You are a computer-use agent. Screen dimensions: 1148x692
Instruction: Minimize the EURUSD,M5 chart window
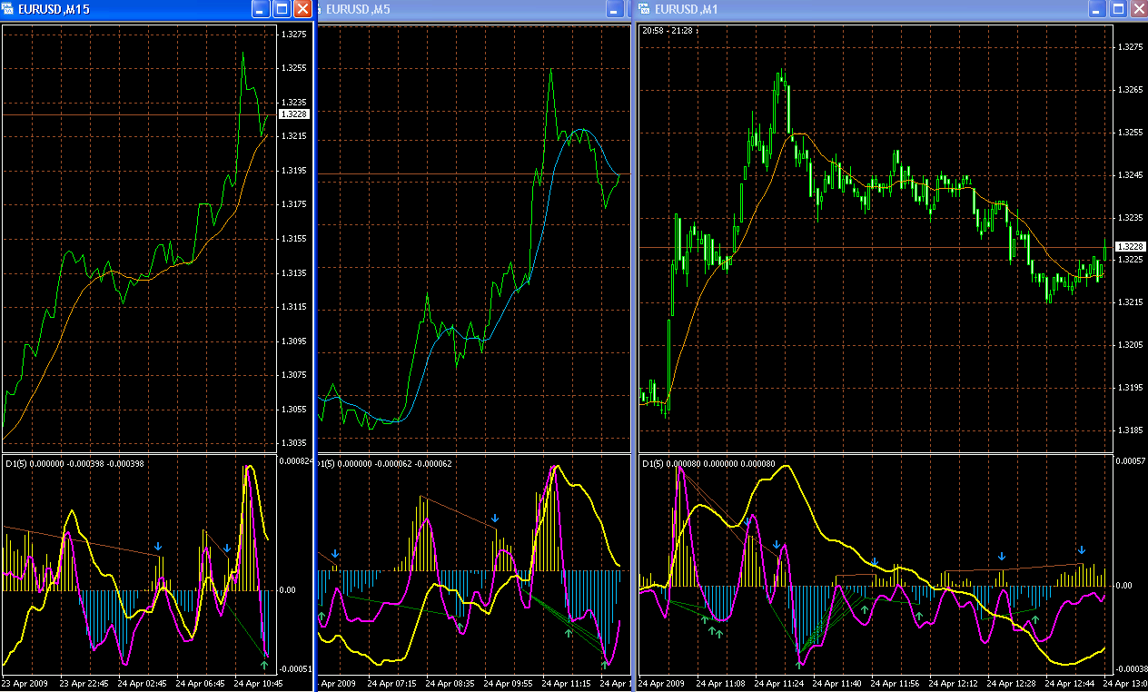(x=616, y=9)
